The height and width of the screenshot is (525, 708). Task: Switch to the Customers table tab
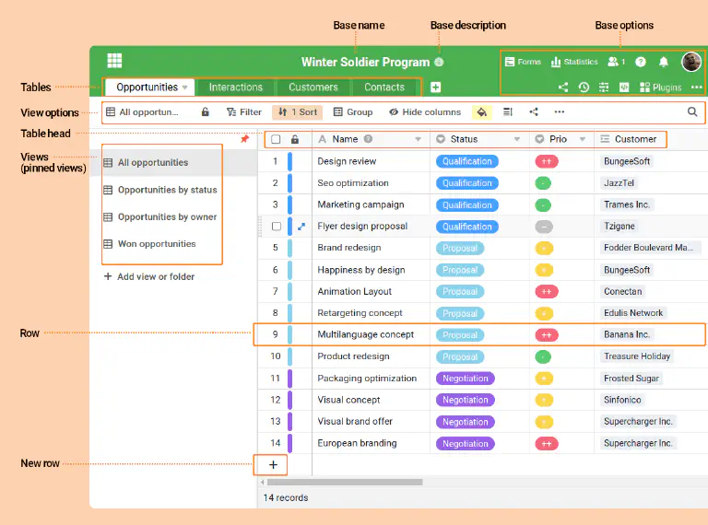(313, 87)
